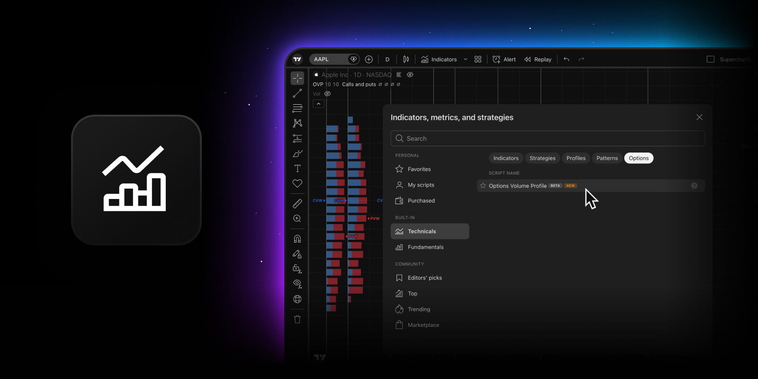Toggle stay in drawing mode
This screenshot has height=379, width=758.
pos(298,254)
